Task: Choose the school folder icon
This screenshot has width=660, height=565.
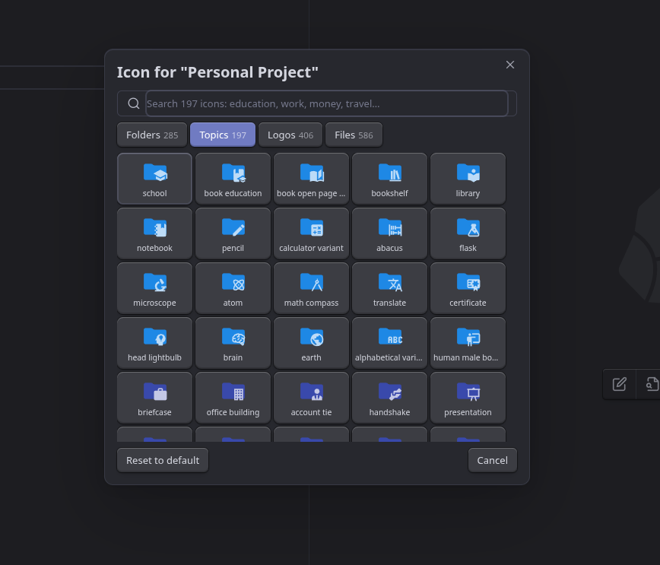Action: pyautogui.click(x=154, y=179)
